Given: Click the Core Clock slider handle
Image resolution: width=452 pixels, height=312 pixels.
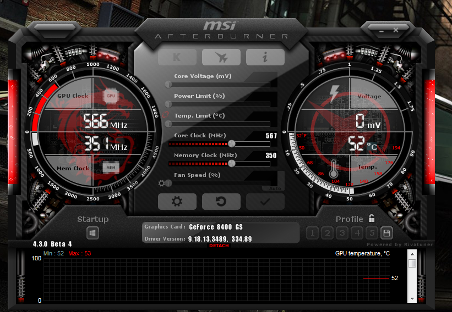Looking at the screenshot, I should (x=231, y=143).
